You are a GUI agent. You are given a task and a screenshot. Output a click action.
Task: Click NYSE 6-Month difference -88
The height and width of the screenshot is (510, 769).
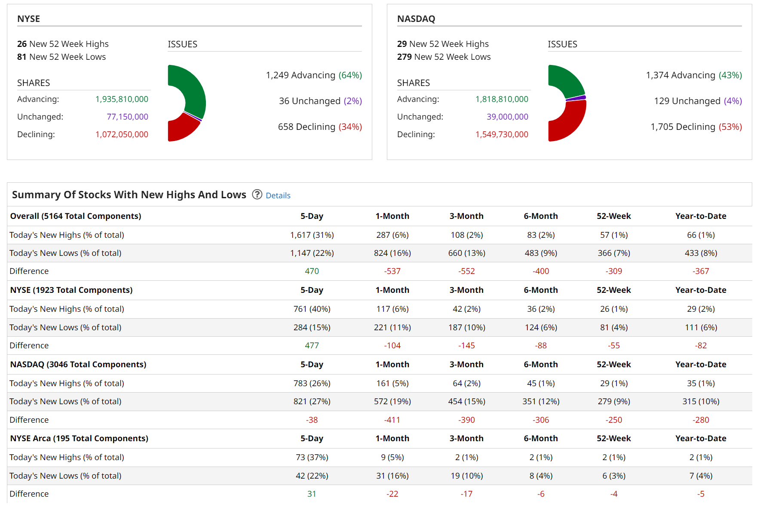click(x=541, y=346)
